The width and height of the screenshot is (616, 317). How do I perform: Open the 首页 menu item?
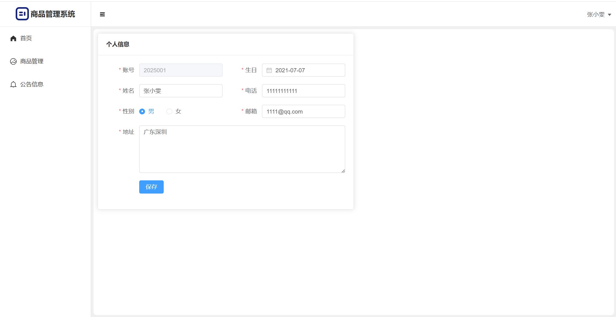[x=26, y=38]
